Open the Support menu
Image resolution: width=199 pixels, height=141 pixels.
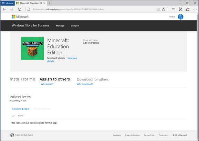point(75,25)
